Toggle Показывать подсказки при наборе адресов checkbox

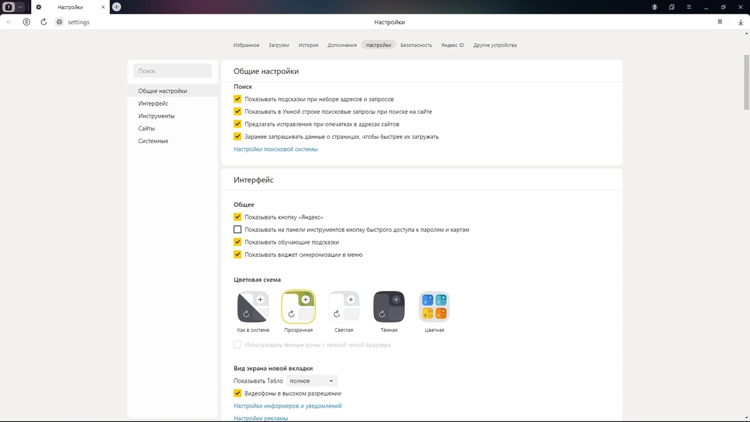tap(237, 99)
